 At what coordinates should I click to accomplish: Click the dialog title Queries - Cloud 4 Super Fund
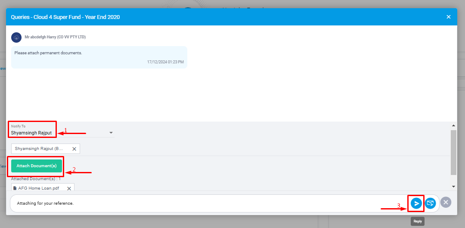(x=65, y=17)
